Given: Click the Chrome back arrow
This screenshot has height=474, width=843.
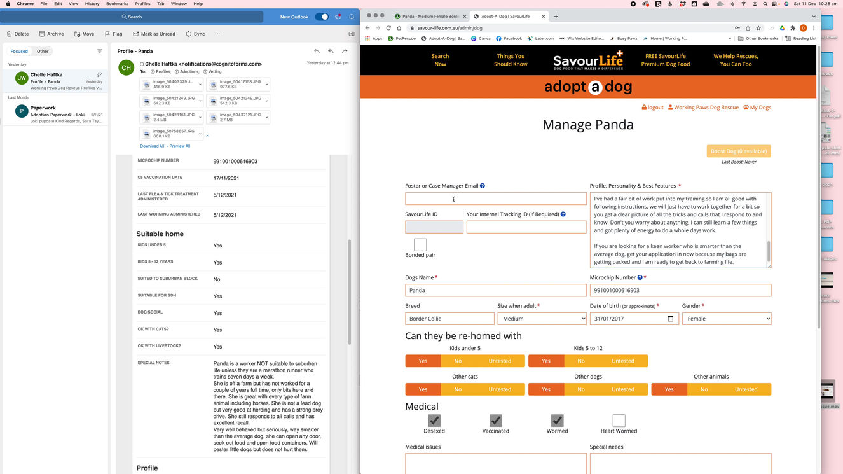Looking at the screenshot, I should click(367, 28).
